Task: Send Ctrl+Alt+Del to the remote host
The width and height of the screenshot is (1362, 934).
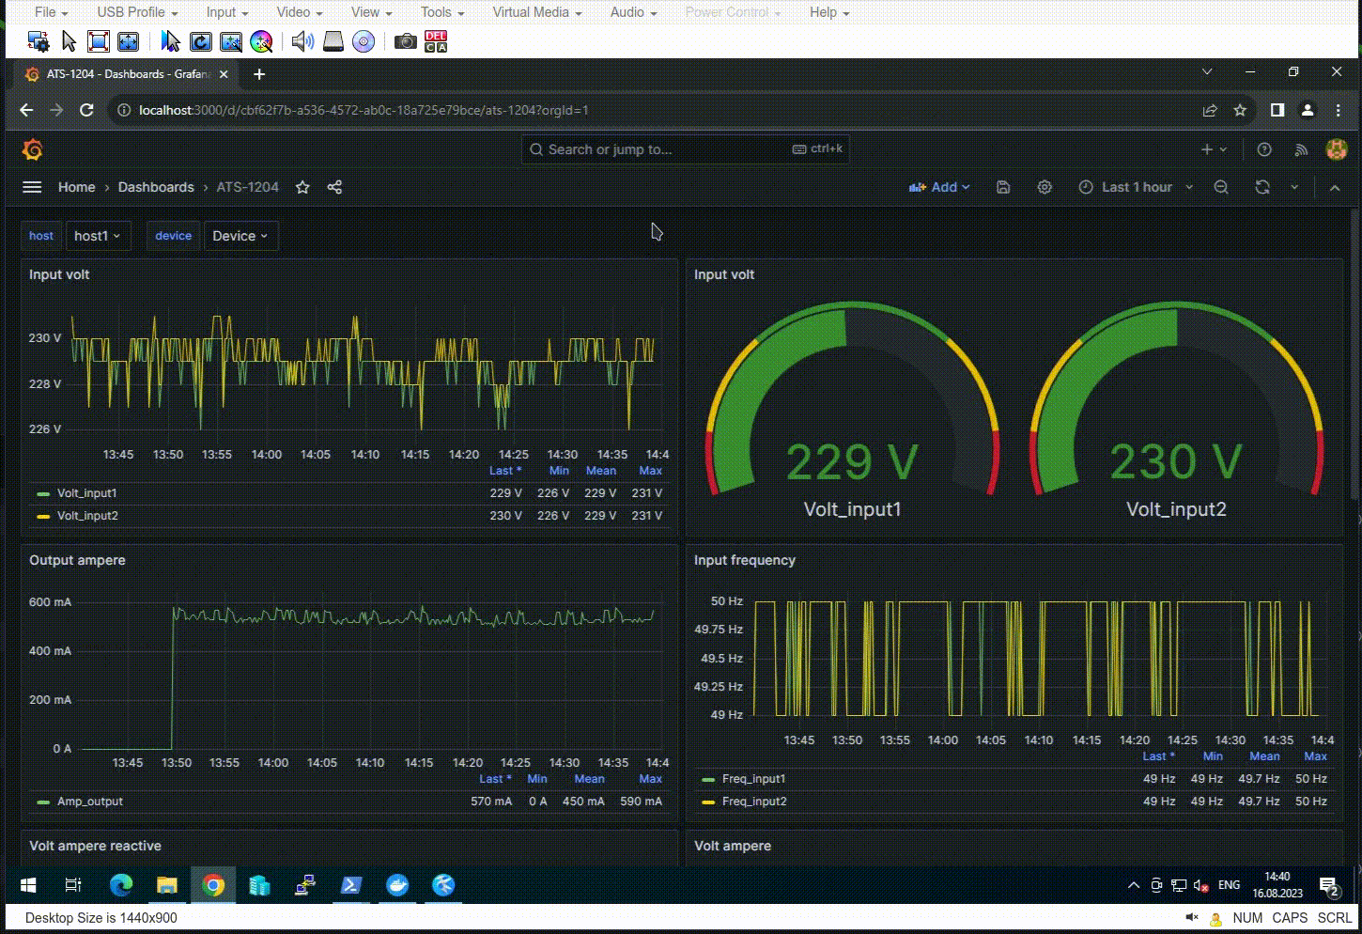Action: click(435, 41)
